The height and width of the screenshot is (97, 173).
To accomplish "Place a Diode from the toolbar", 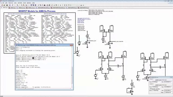I will click(x=65, y=5).
